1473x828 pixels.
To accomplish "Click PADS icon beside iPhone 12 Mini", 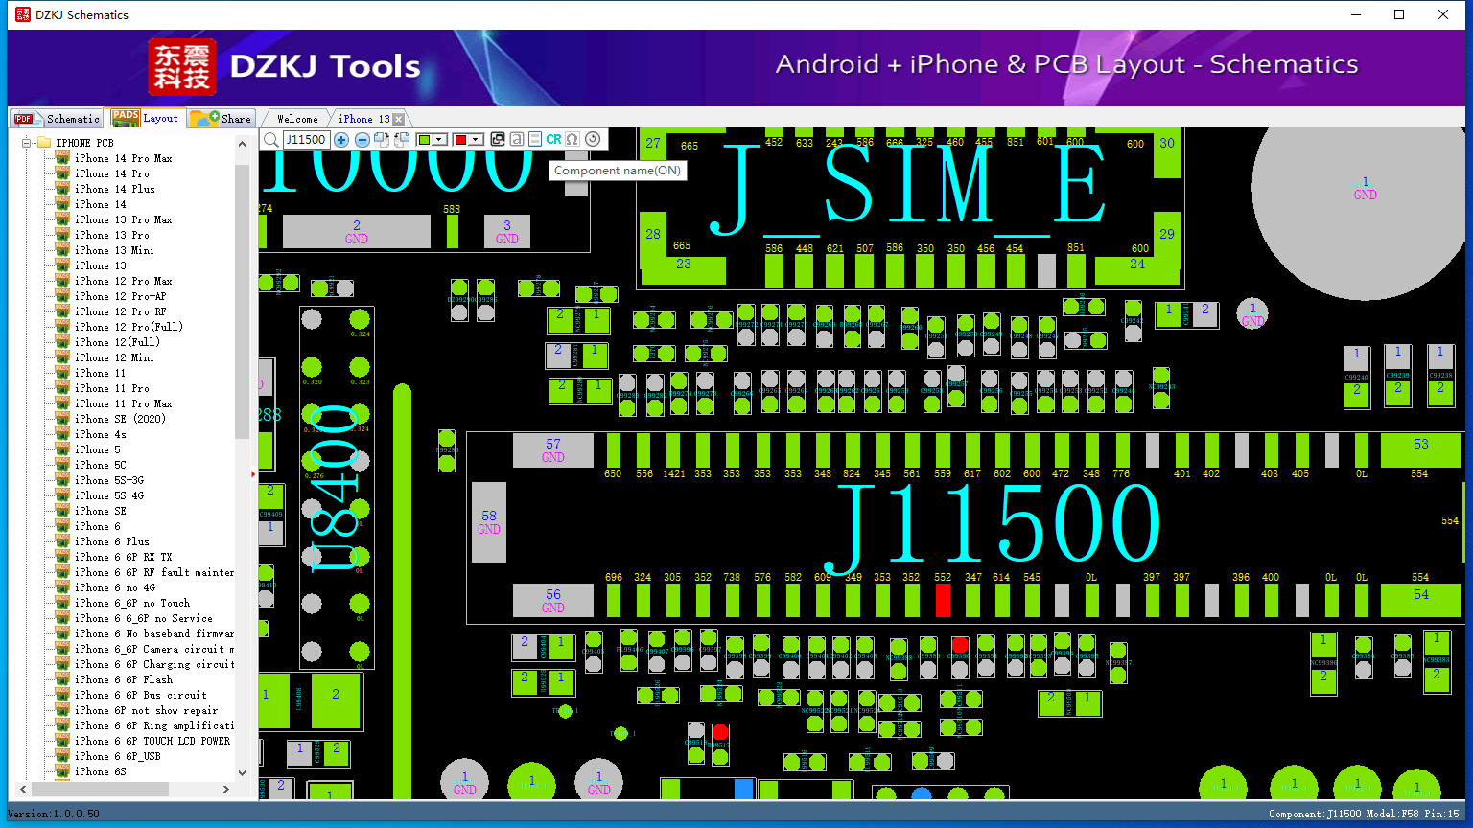I will coord(62,357).
